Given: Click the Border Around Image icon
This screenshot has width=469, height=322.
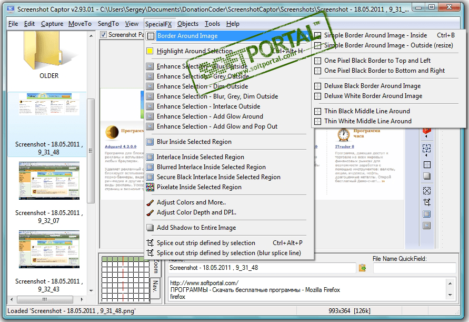Looking at the screenshot, I should coord(151,36).
